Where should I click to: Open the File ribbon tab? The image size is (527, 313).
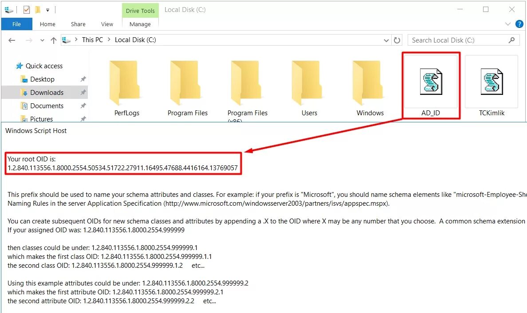click(x=16, y=24)
